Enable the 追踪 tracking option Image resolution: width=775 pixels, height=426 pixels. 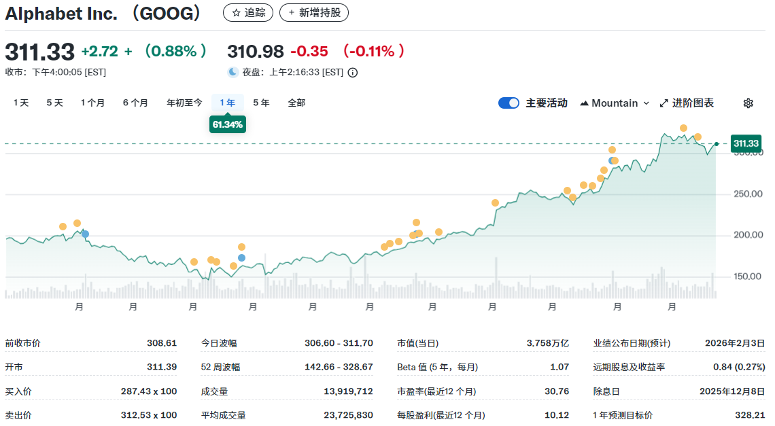(247, 12)
